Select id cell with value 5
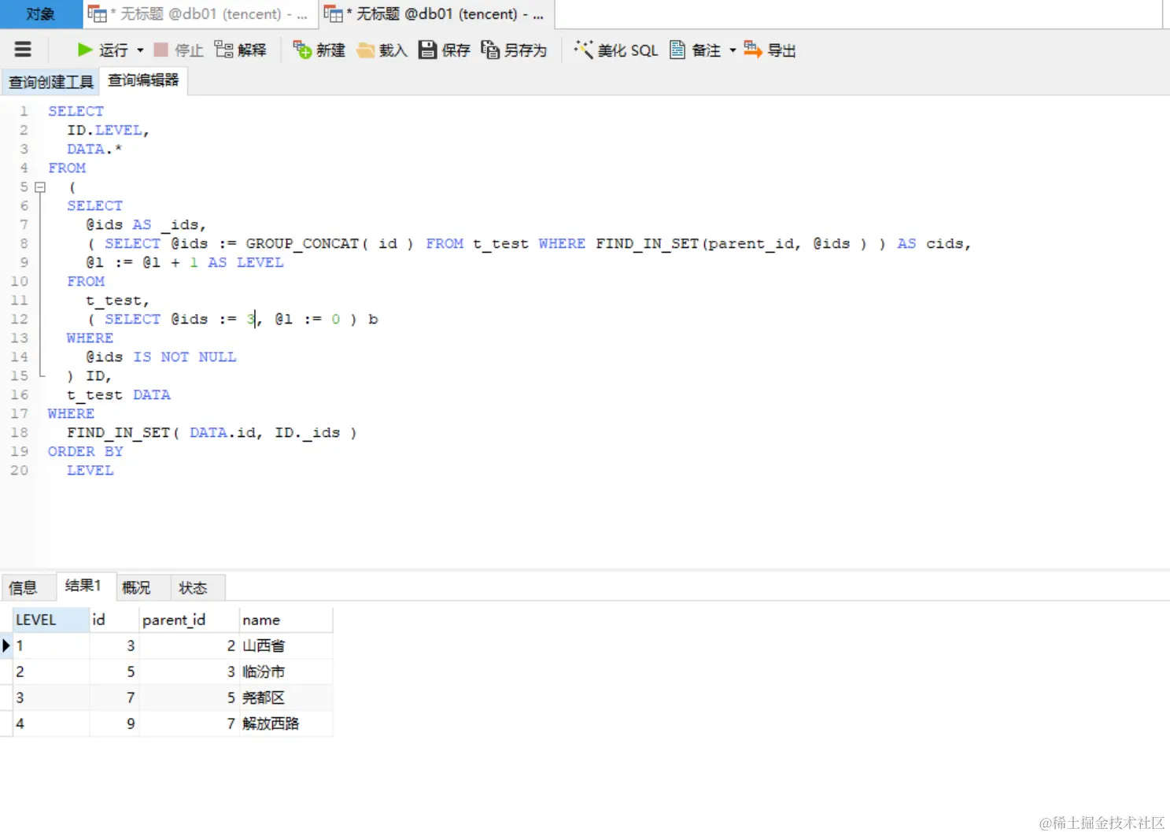 tap(114, 672)
